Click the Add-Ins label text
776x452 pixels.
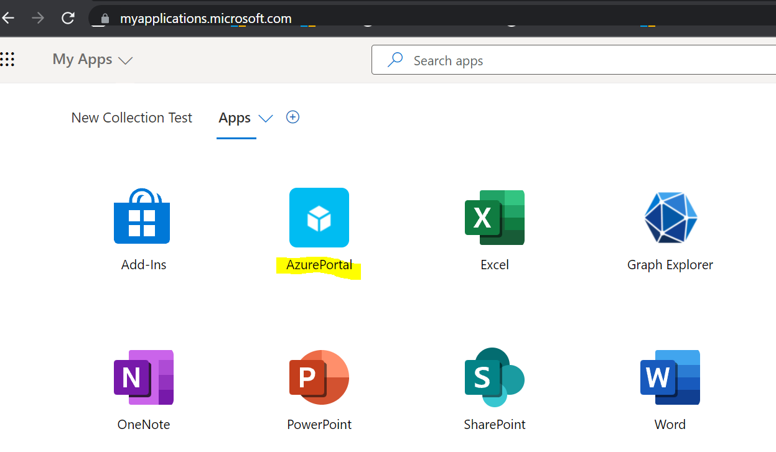pyautogui.click(x=144, y=265)
